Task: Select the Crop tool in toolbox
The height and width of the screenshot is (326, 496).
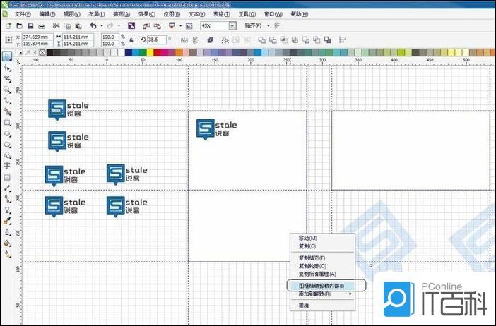Action: coord(7,78)
